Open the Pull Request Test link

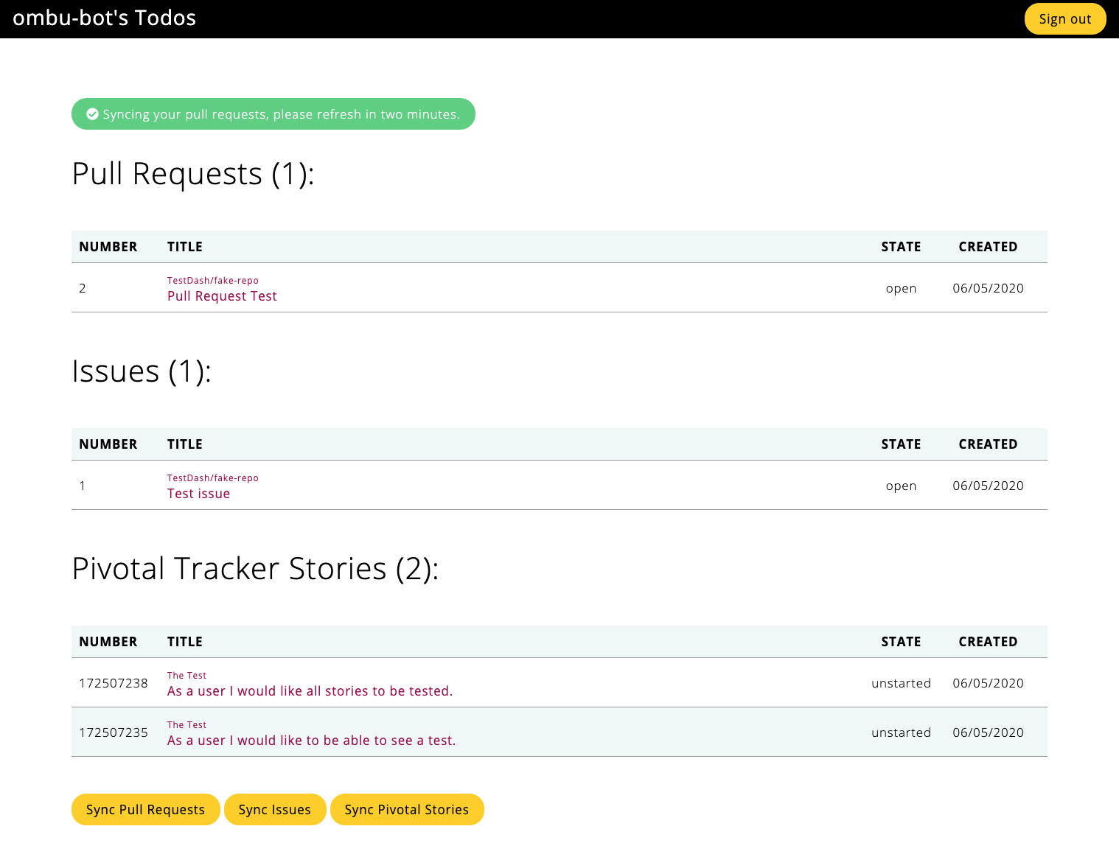tap(222, 296)
